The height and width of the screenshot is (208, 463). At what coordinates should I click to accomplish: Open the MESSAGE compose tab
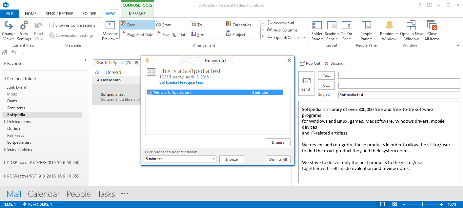pyautogui.click(x=137, y=14)
